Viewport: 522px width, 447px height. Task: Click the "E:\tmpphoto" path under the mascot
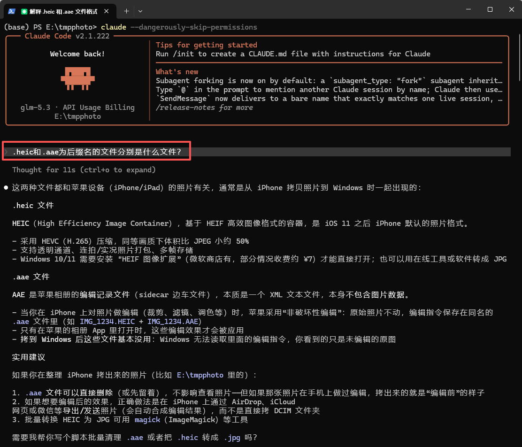(x=77, y=116)
